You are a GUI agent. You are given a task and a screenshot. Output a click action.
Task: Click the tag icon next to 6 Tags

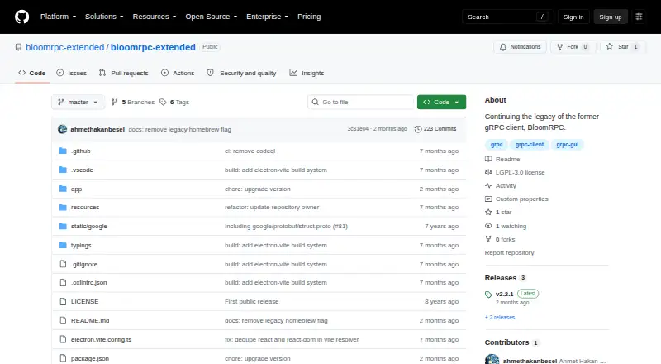coord(163,103)
